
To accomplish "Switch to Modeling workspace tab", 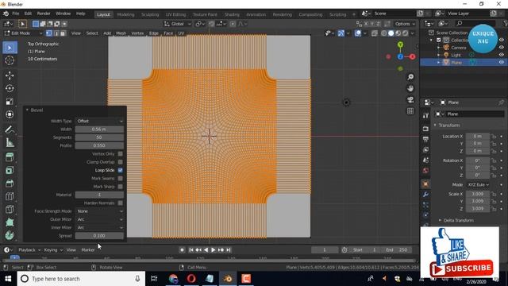I will [125, 14].
